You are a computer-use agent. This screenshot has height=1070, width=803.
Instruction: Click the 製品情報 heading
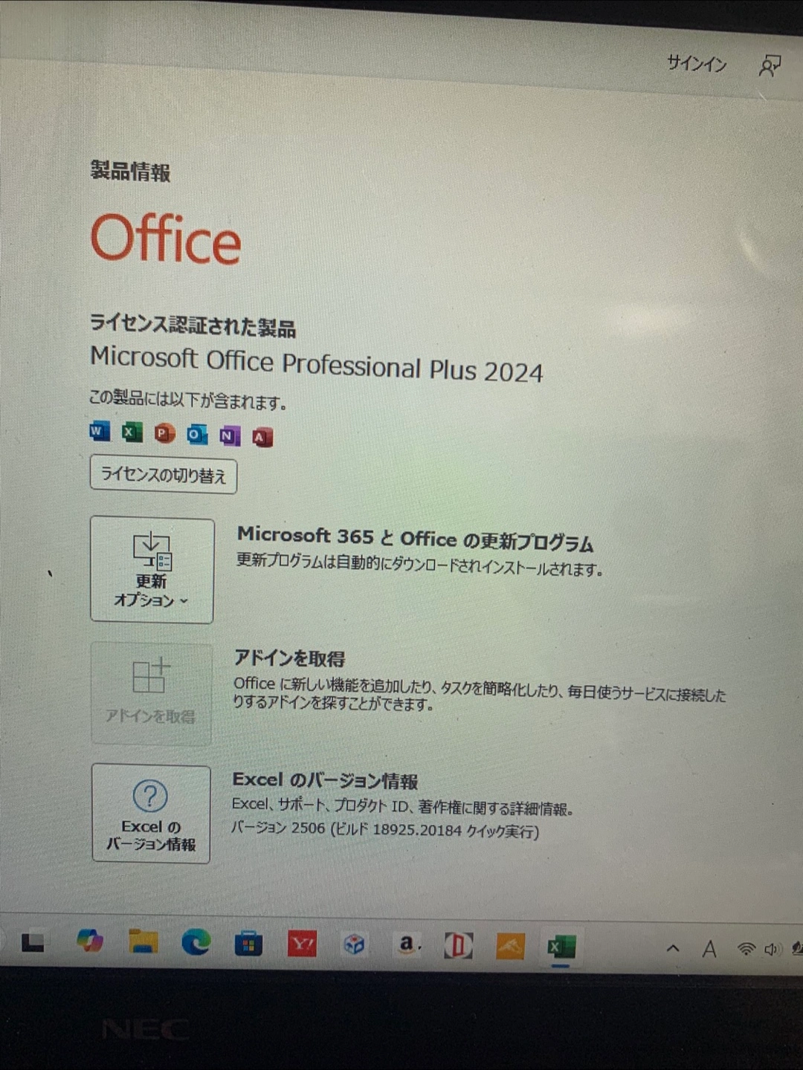coord(131,172)
